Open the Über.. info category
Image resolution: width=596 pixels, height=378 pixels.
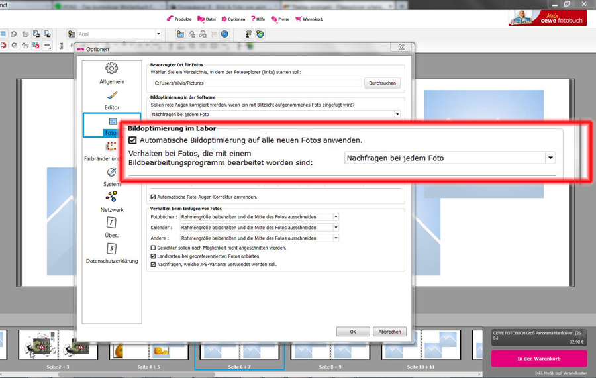coord(112,228)
